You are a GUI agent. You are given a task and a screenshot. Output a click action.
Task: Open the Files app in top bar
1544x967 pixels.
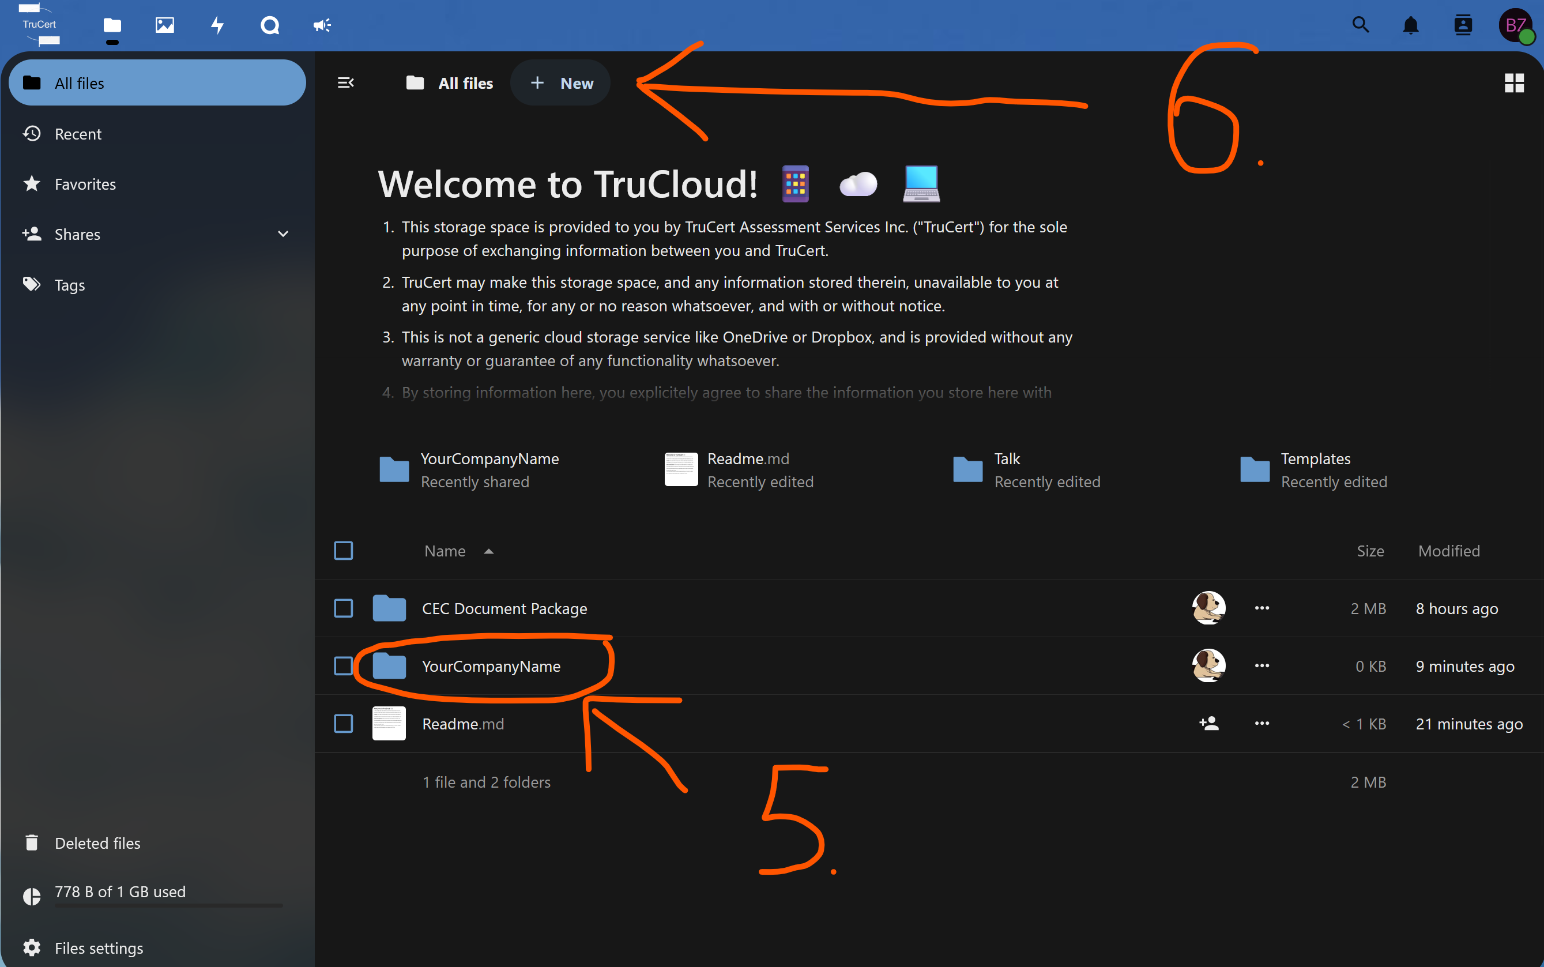112,25
